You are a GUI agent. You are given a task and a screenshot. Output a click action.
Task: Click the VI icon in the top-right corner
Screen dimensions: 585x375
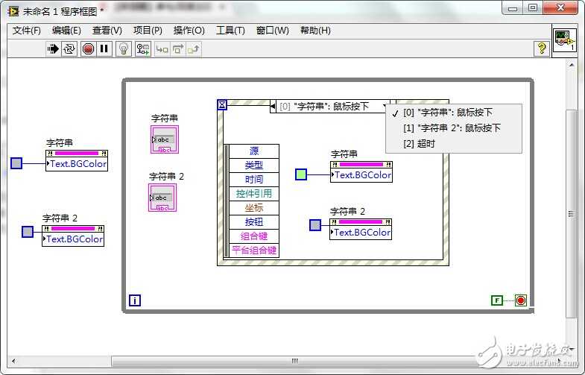[564, 40]
